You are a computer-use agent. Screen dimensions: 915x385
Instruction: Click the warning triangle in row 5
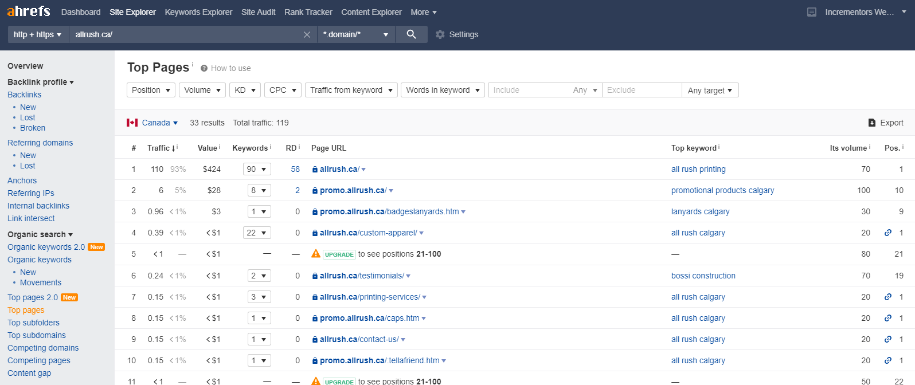pos(316,253)
